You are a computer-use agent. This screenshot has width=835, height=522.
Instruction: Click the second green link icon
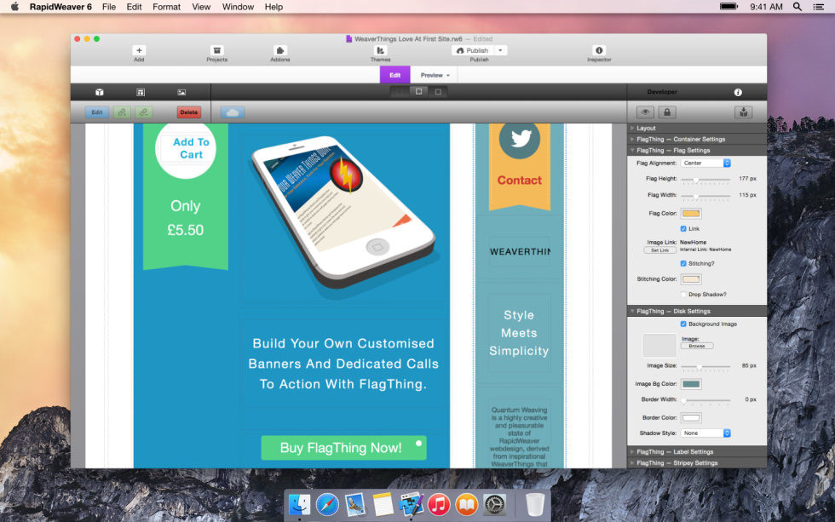pyautogui.click(x=144, y=112)
